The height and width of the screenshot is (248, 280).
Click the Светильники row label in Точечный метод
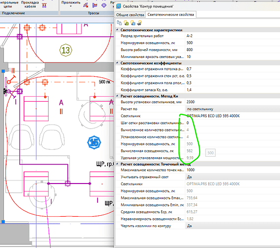point(132,184)
